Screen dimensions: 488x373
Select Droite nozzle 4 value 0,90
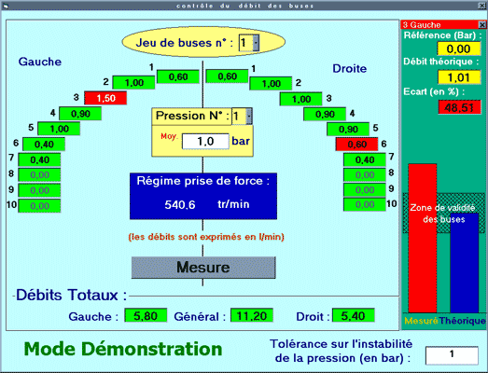pos(325,114)
